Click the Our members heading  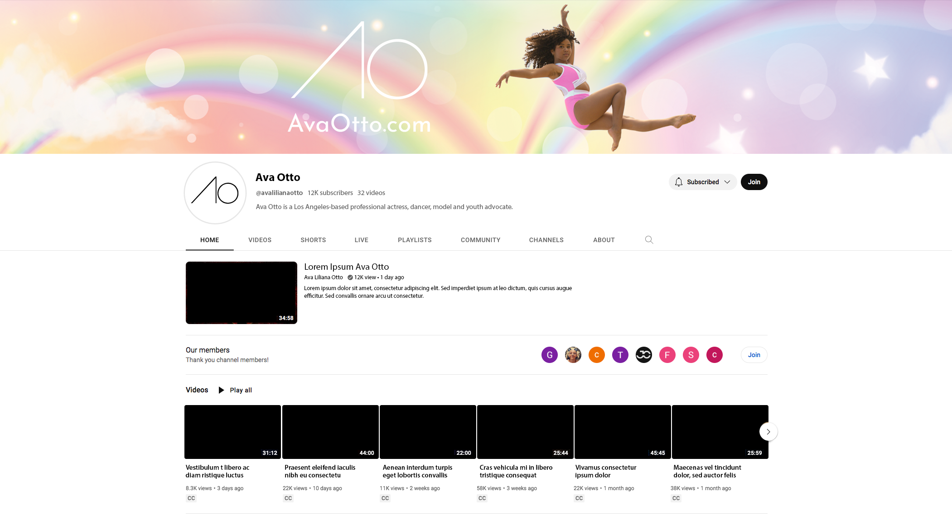pos(208,350)
